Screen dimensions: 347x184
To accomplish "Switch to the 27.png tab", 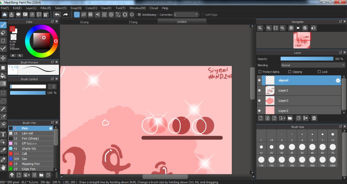I will 133,22.
